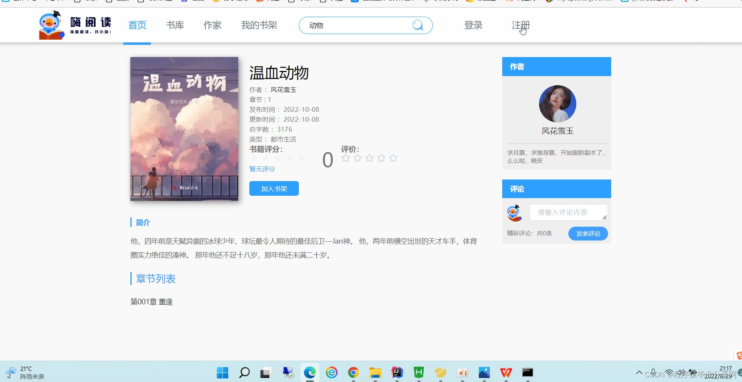Rate one star under 评价
Image resolution: width=742 pixels, height=382 pixels.
[346, 158]
